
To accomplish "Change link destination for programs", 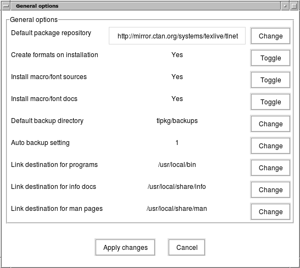I will (270, 168).
